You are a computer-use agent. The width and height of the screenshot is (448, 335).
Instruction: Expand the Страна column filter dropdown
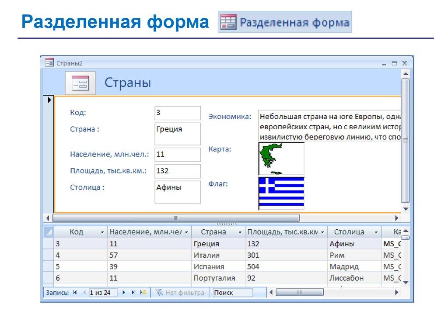(x=240, y=232)
